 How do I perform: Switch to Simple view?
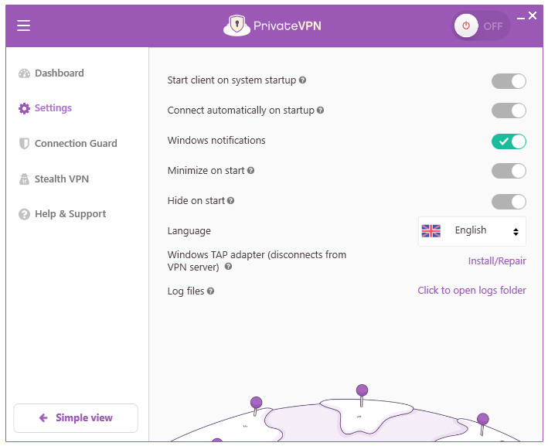coord(76,418)
